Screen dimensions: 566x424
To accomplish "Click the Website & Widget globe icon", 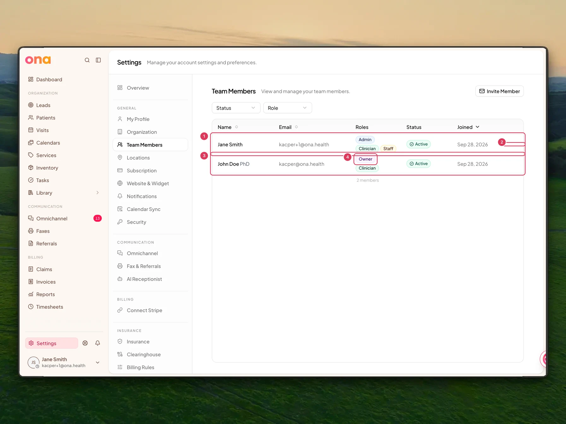I will click(x=120, y=183).
